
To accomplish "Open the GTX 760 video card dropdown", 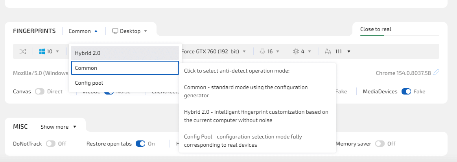I will tap(244, 51).
